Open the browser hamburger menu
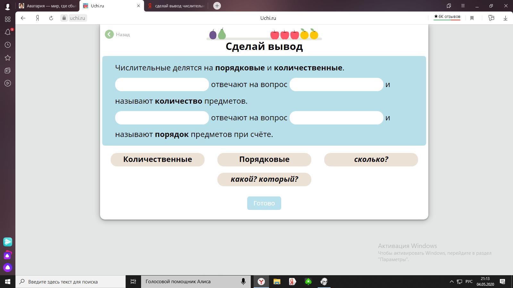 click(x=463, y=6)
